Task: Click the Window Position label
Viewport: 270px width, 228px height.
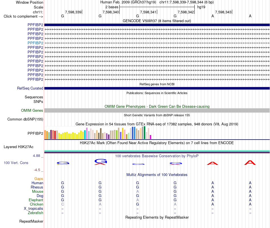Action: (30, 2)
